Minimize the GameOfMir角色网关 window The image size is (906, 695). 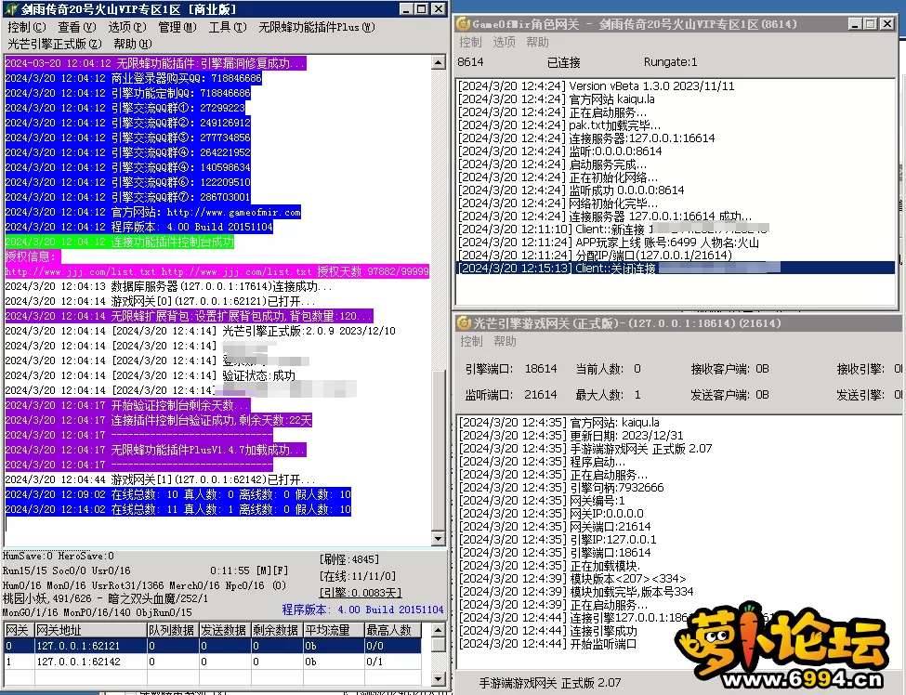(855, 23)
